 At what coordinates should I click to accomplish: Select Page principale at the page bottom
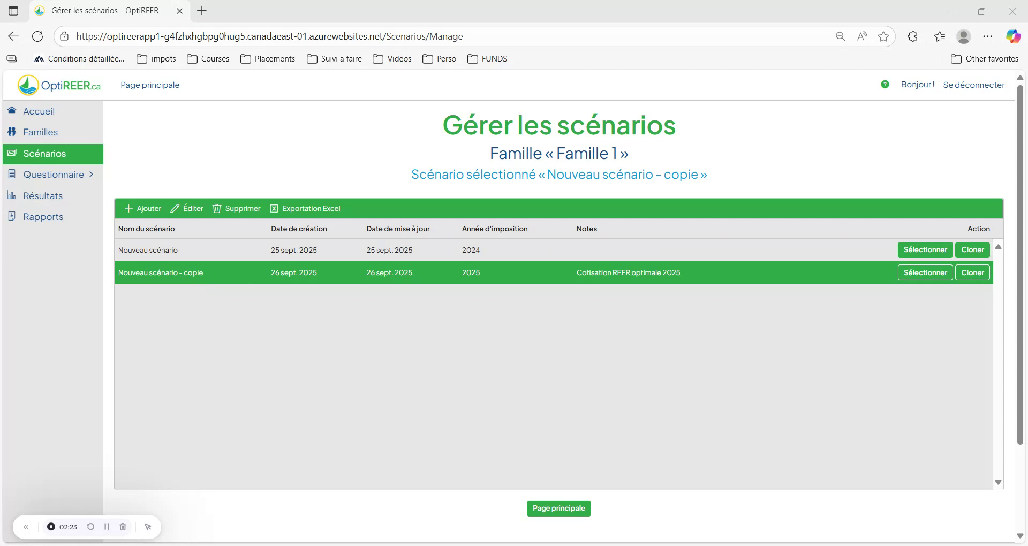click(558, 508)
